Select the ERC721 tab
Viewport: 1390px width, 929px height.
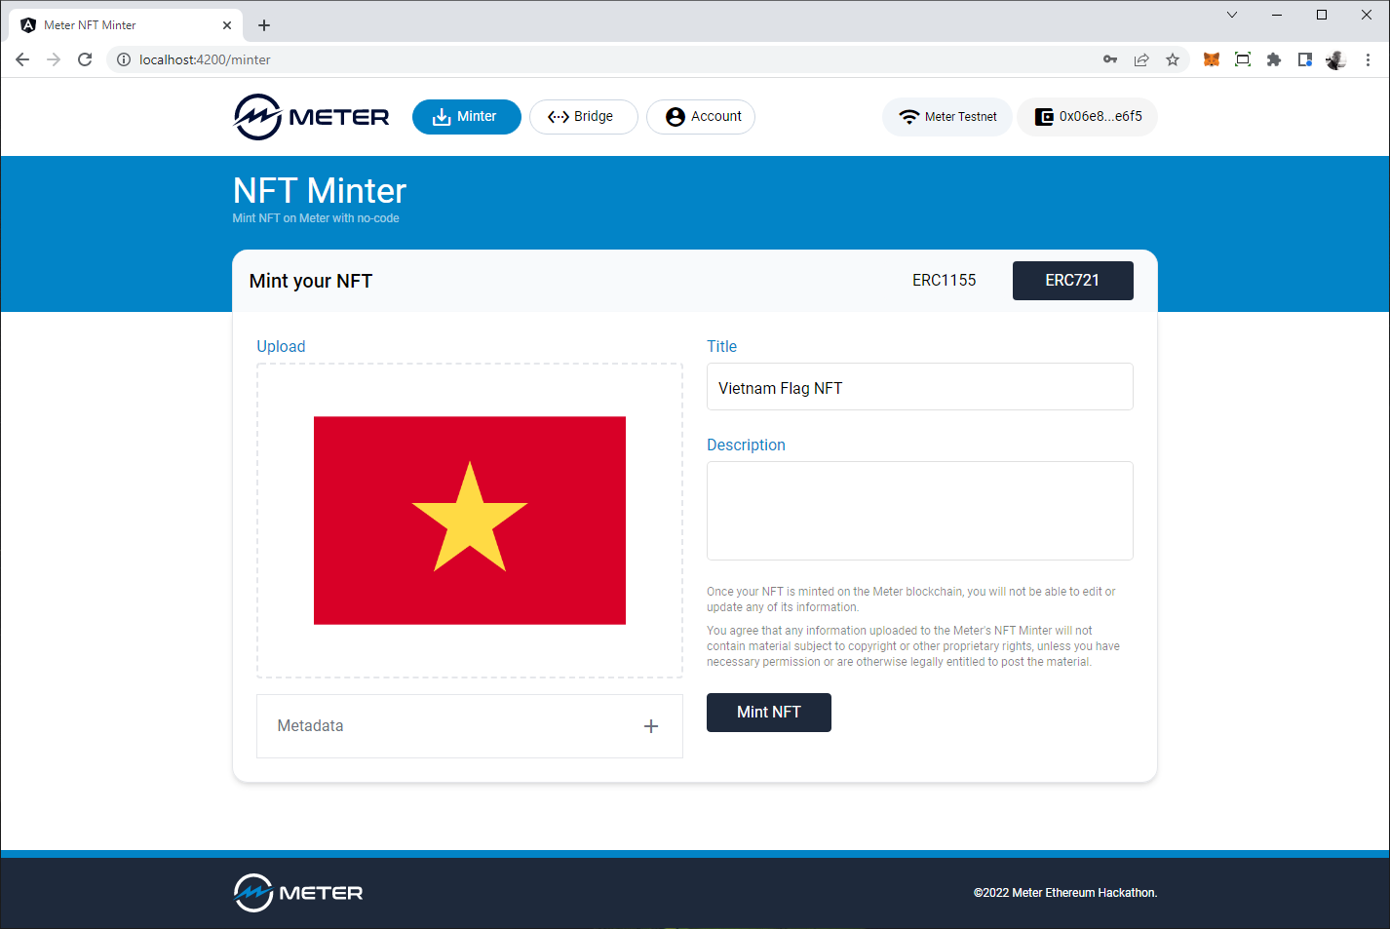pos(1073,281)
